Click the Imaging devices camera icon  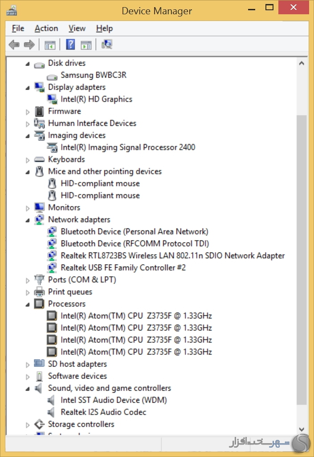[39, 135]
